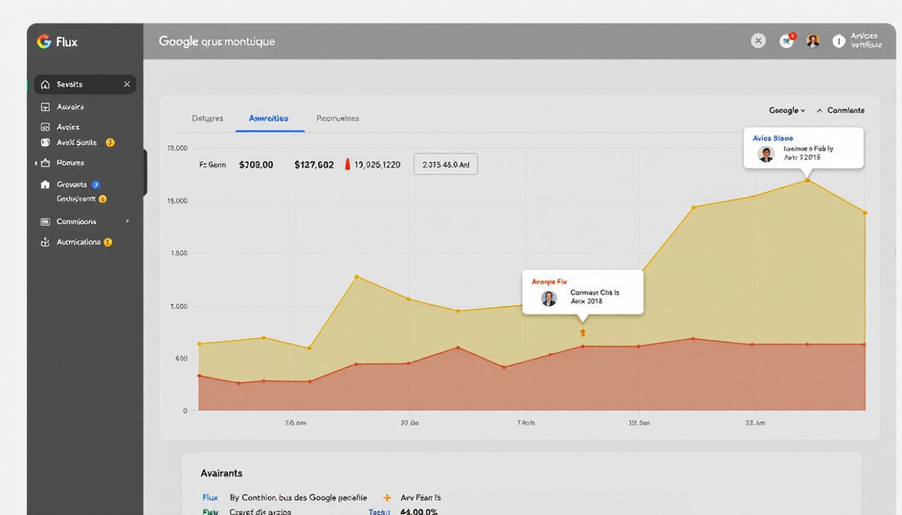
Task: Click the Google G logo beside Flux
Action: pyautogui.click(x=44, y=42)
